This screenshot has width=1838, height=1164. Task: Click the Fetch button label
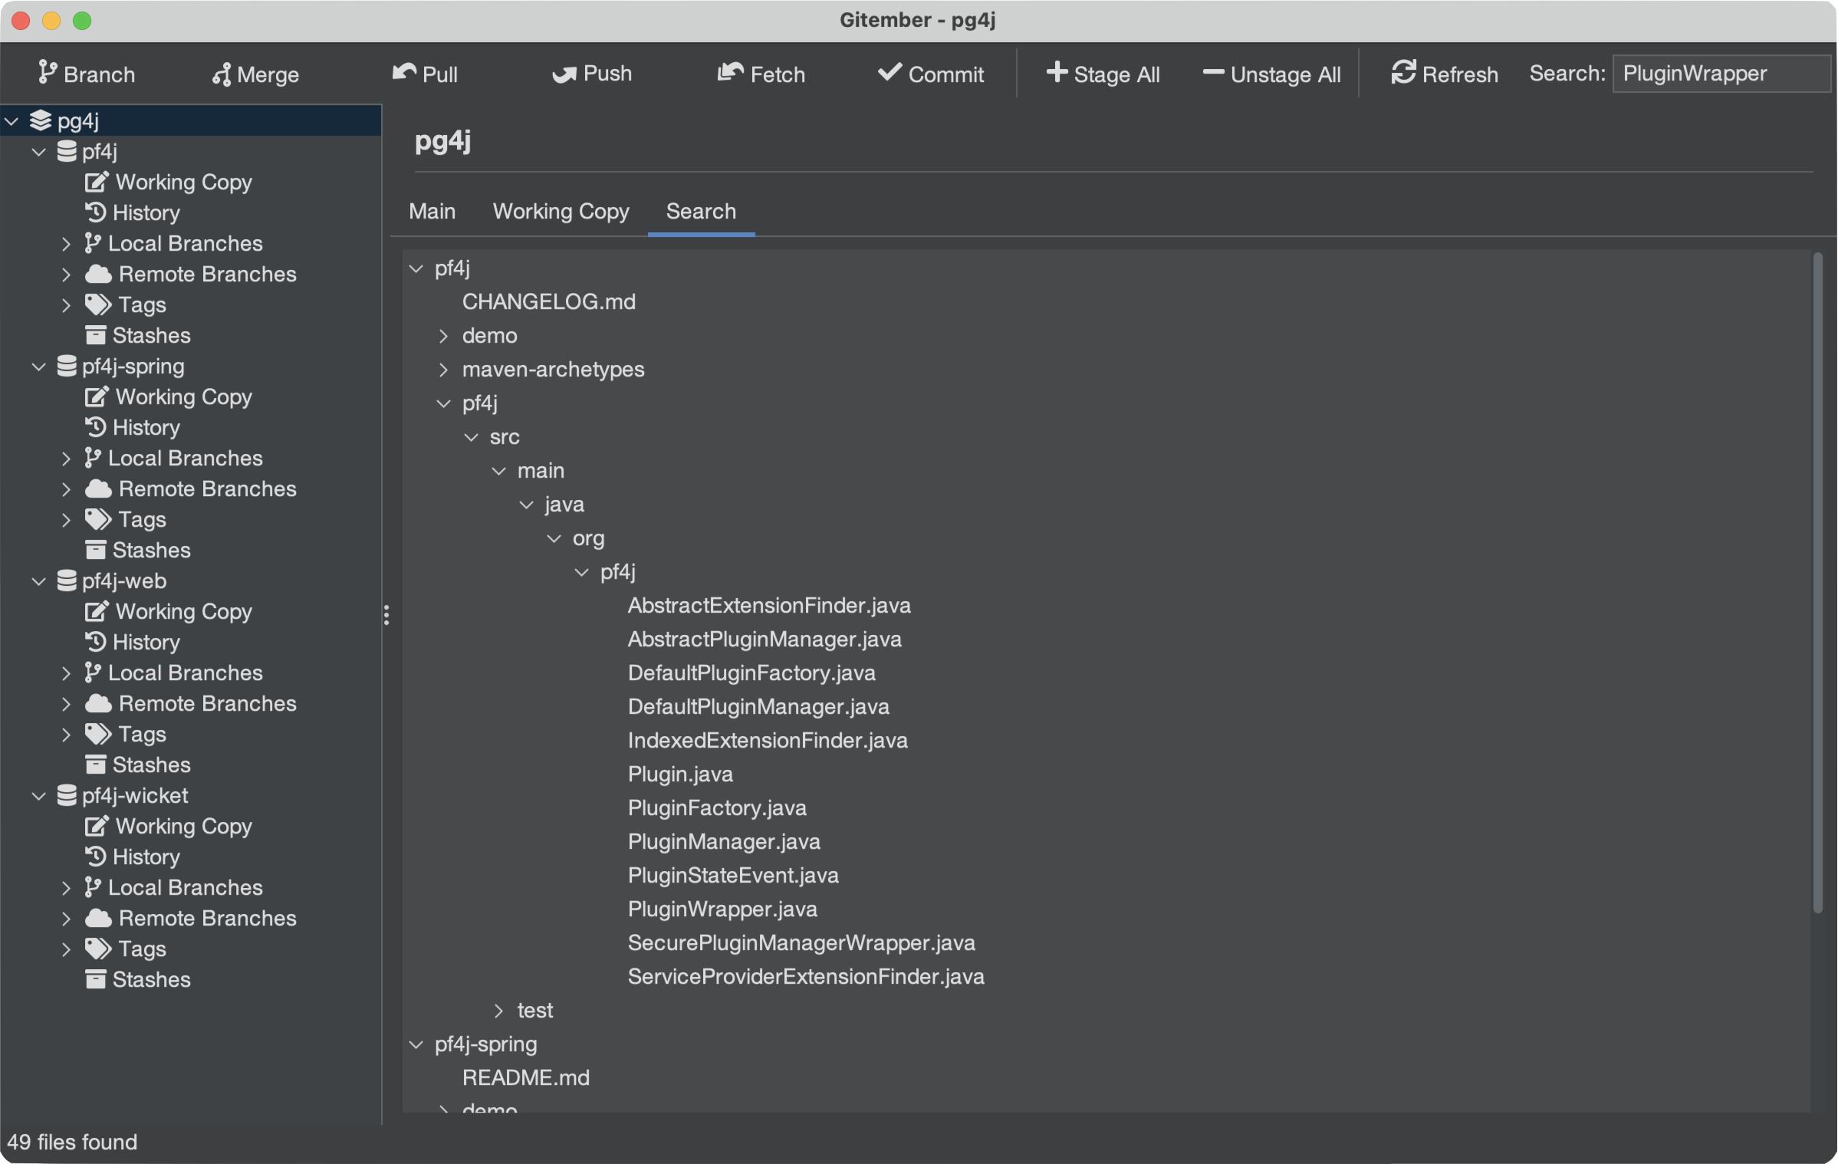pyautogui.click(x=778, y=74)
